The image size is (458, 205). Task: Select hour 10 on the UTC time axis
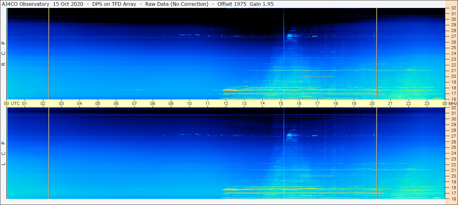189,103
